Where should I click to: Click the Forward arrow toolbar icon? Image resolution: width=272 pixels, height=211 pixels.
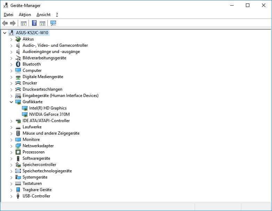(13, 23)
